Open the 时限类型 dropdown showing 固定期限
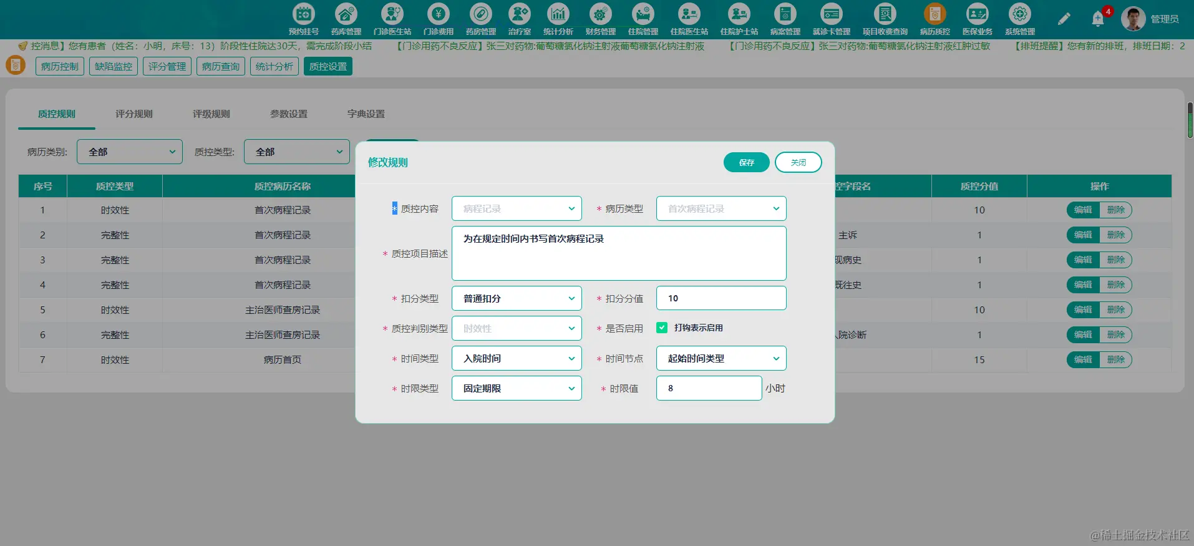The image size is (1194, 546). click(x=517, y=388)
